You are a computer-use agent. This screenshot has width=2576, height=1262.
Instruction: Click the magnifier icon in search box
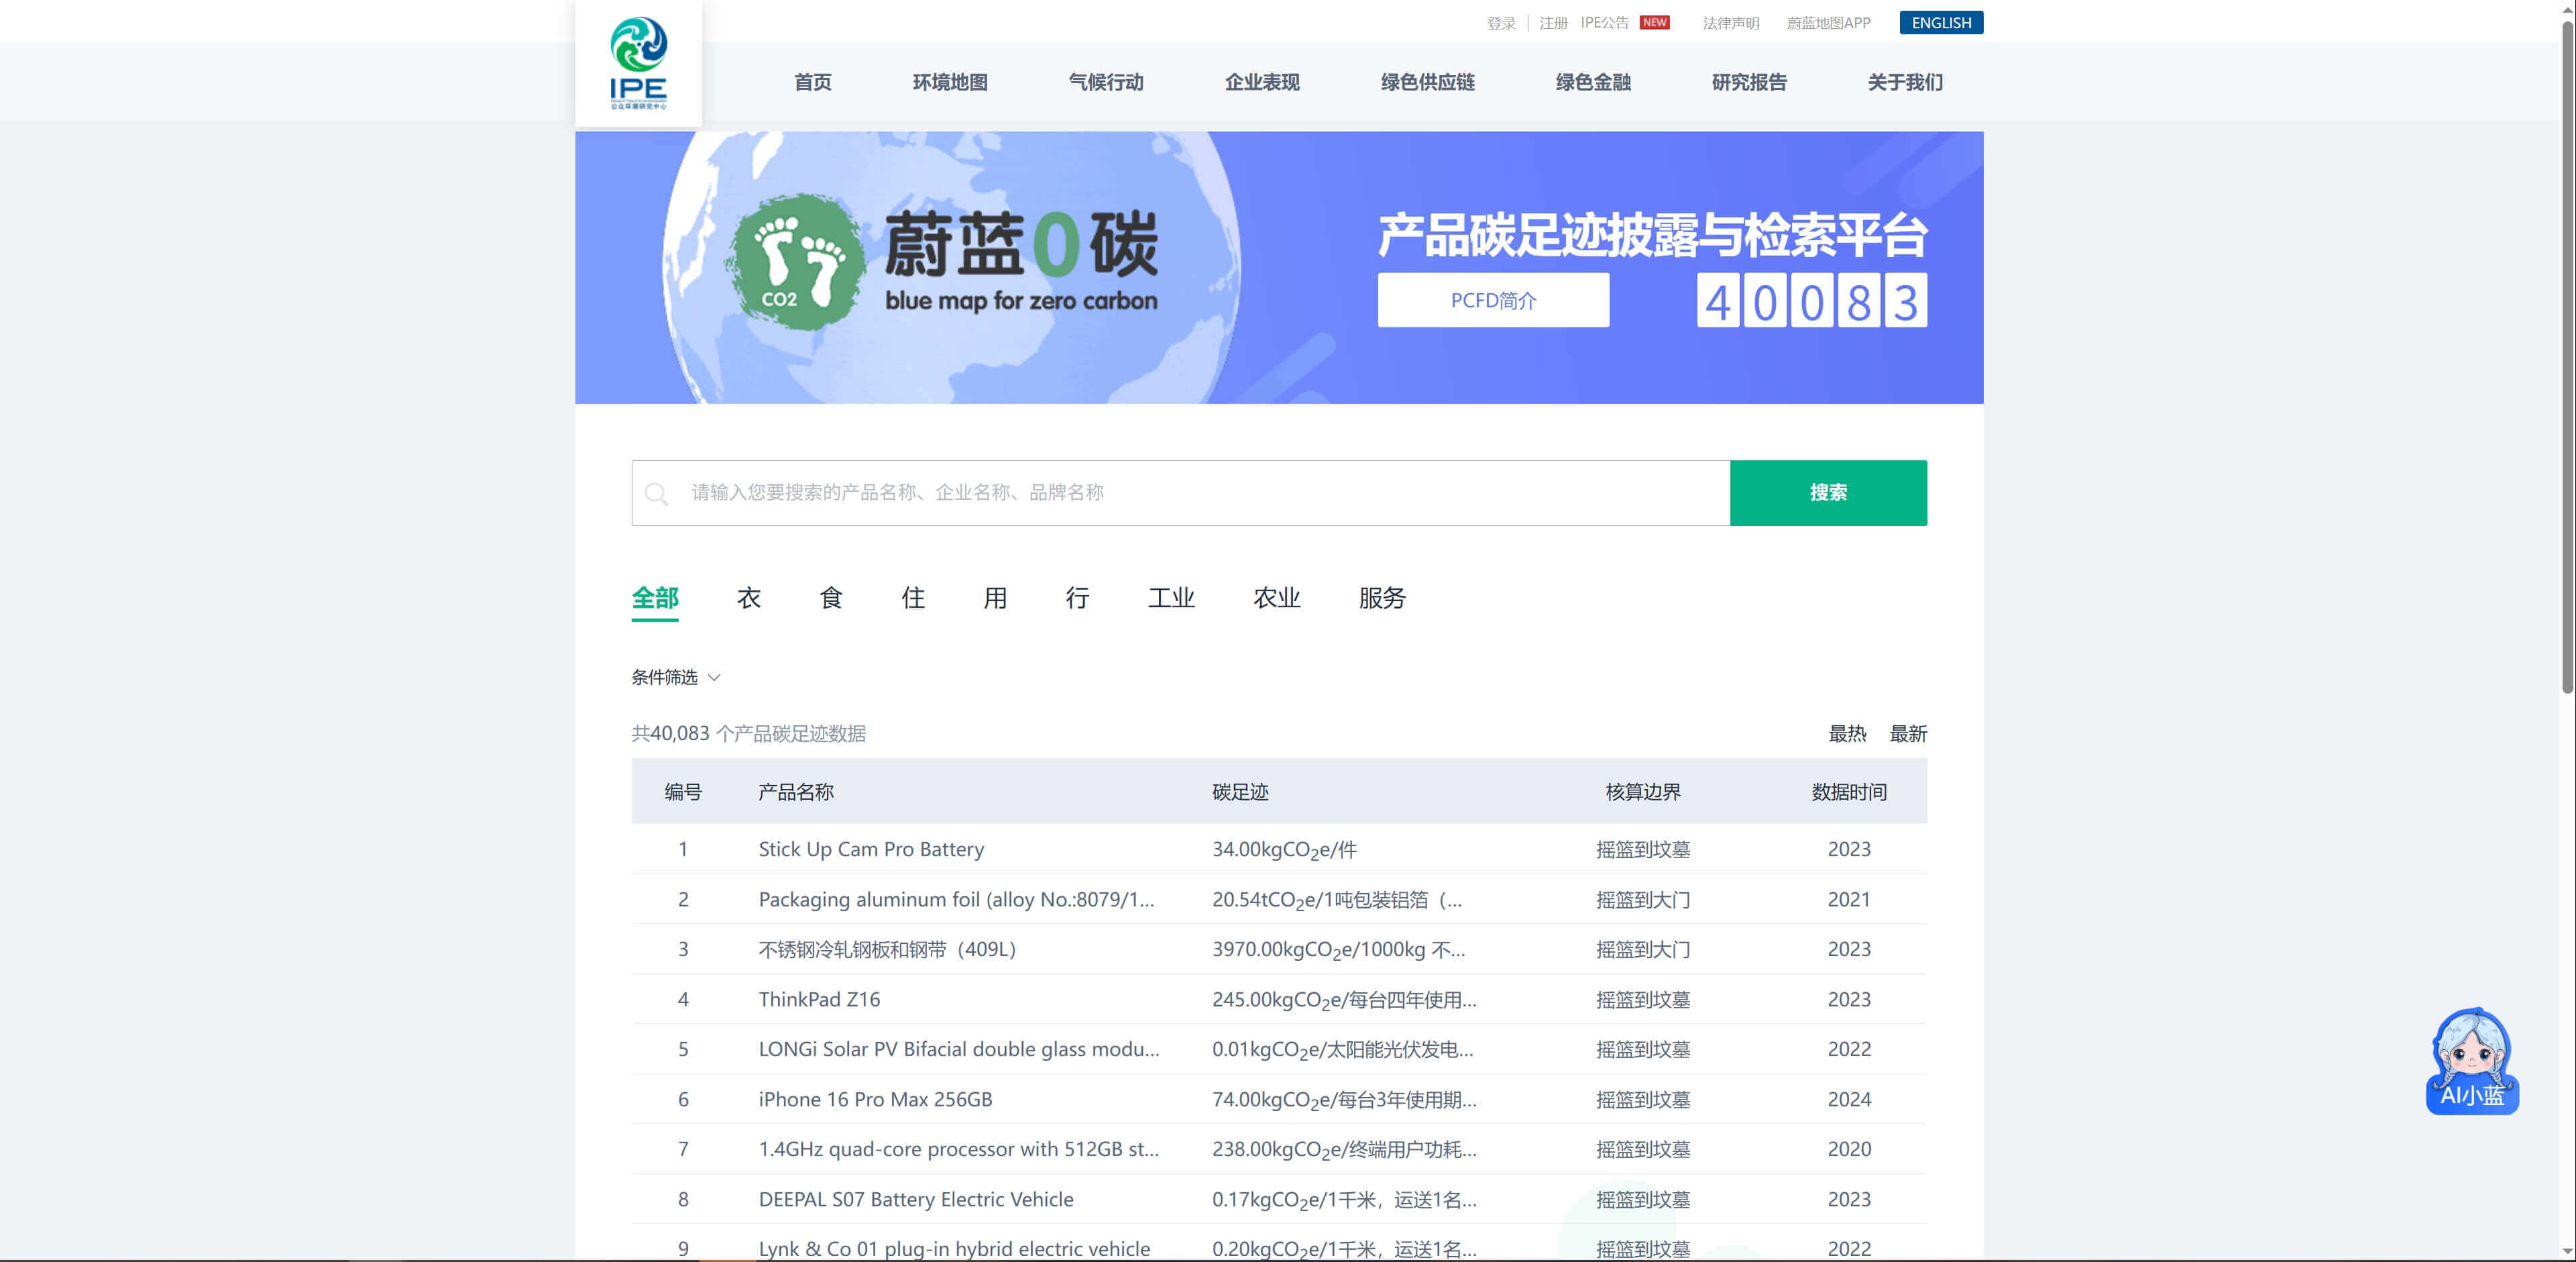(x=656, y=493)
